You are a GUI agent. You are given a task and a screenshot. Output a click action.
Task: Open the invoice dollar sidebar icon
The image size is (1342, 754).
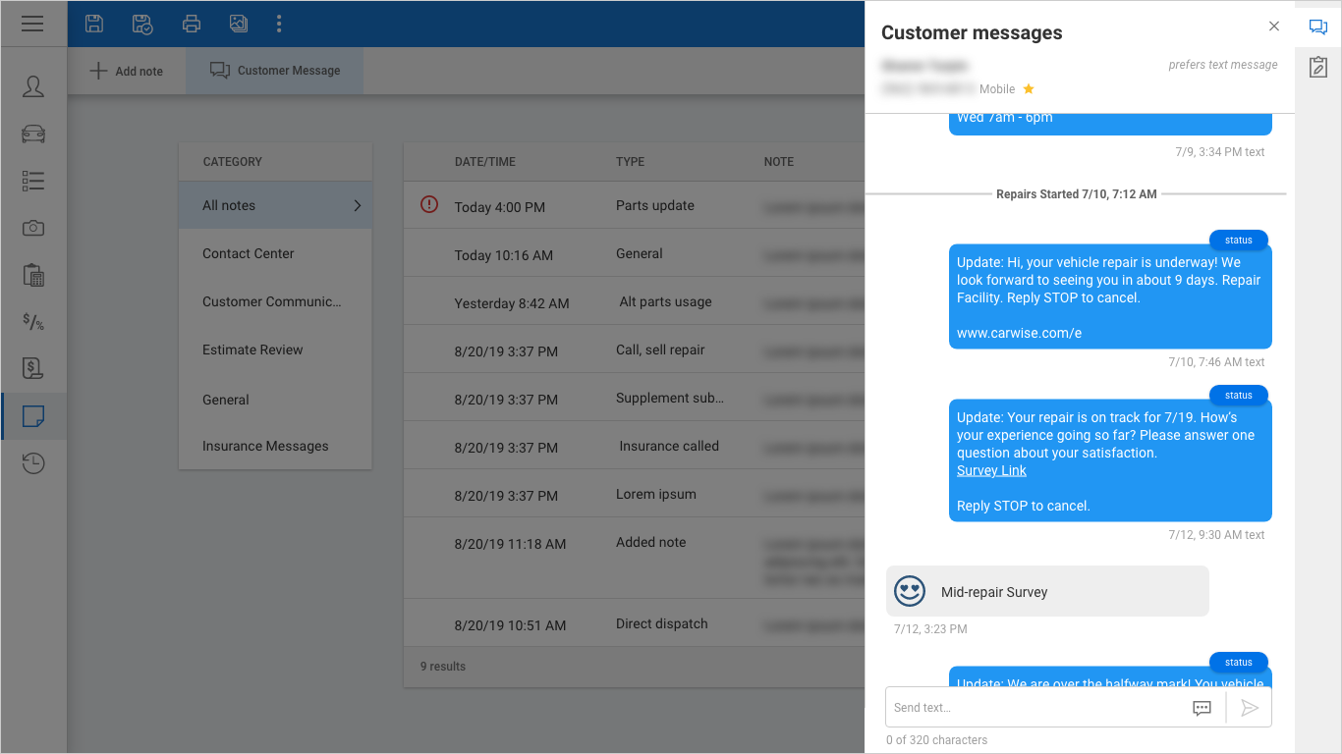click(x=33, y=368)
